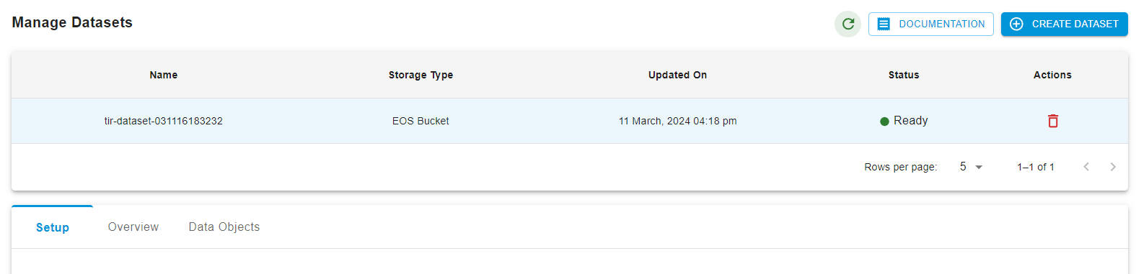
Task: Click the Updated On column header
Action: (x=677, y=75)
